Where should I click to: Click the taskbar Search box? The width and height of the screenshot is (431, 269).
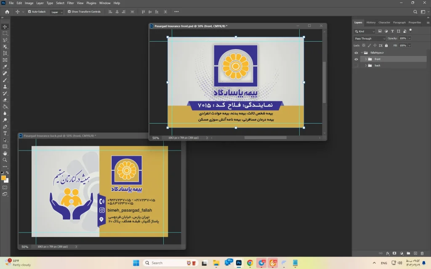(x=170, y=263)
